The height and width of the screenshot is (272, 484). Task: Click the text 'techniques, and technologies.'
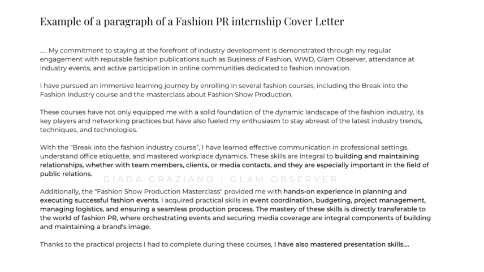pyautogui.click(x=89, y=130)
